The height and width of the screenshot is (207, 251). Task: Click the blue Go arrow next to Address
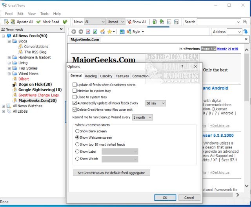tap(246, 31)
